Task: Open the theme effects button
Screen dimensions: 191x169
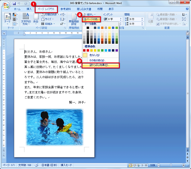Action: pos(15,24)
